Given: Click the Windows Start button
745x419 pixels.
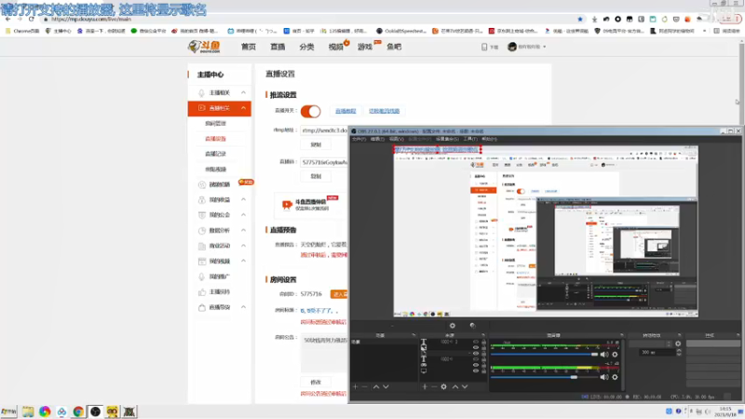Looking at the screenshot, I should coord(8,412).
